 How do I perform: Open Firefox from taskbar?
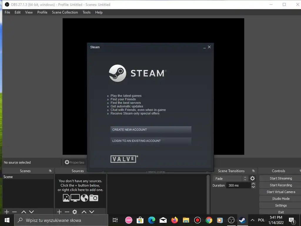coord(175,220)
